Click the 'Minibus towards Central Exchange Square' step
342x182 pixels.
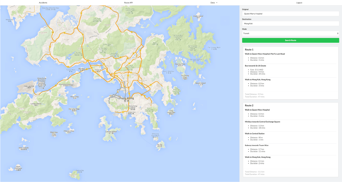point(262,122)
